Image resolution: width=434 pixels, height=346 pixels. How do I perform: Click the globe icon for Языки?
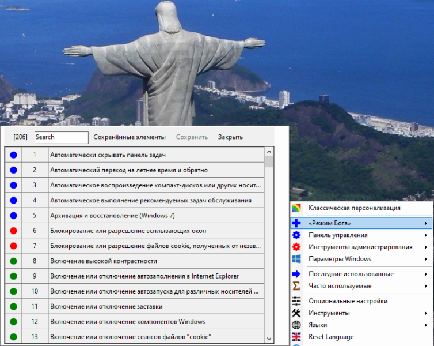(x=296, y=325)
